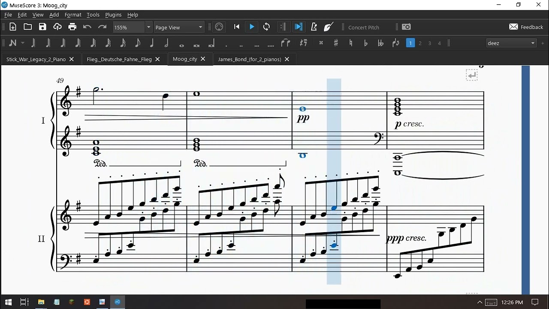Toggle pan score during playback
Viewport: 549px width, 309px height.
(x=298, y=27)
